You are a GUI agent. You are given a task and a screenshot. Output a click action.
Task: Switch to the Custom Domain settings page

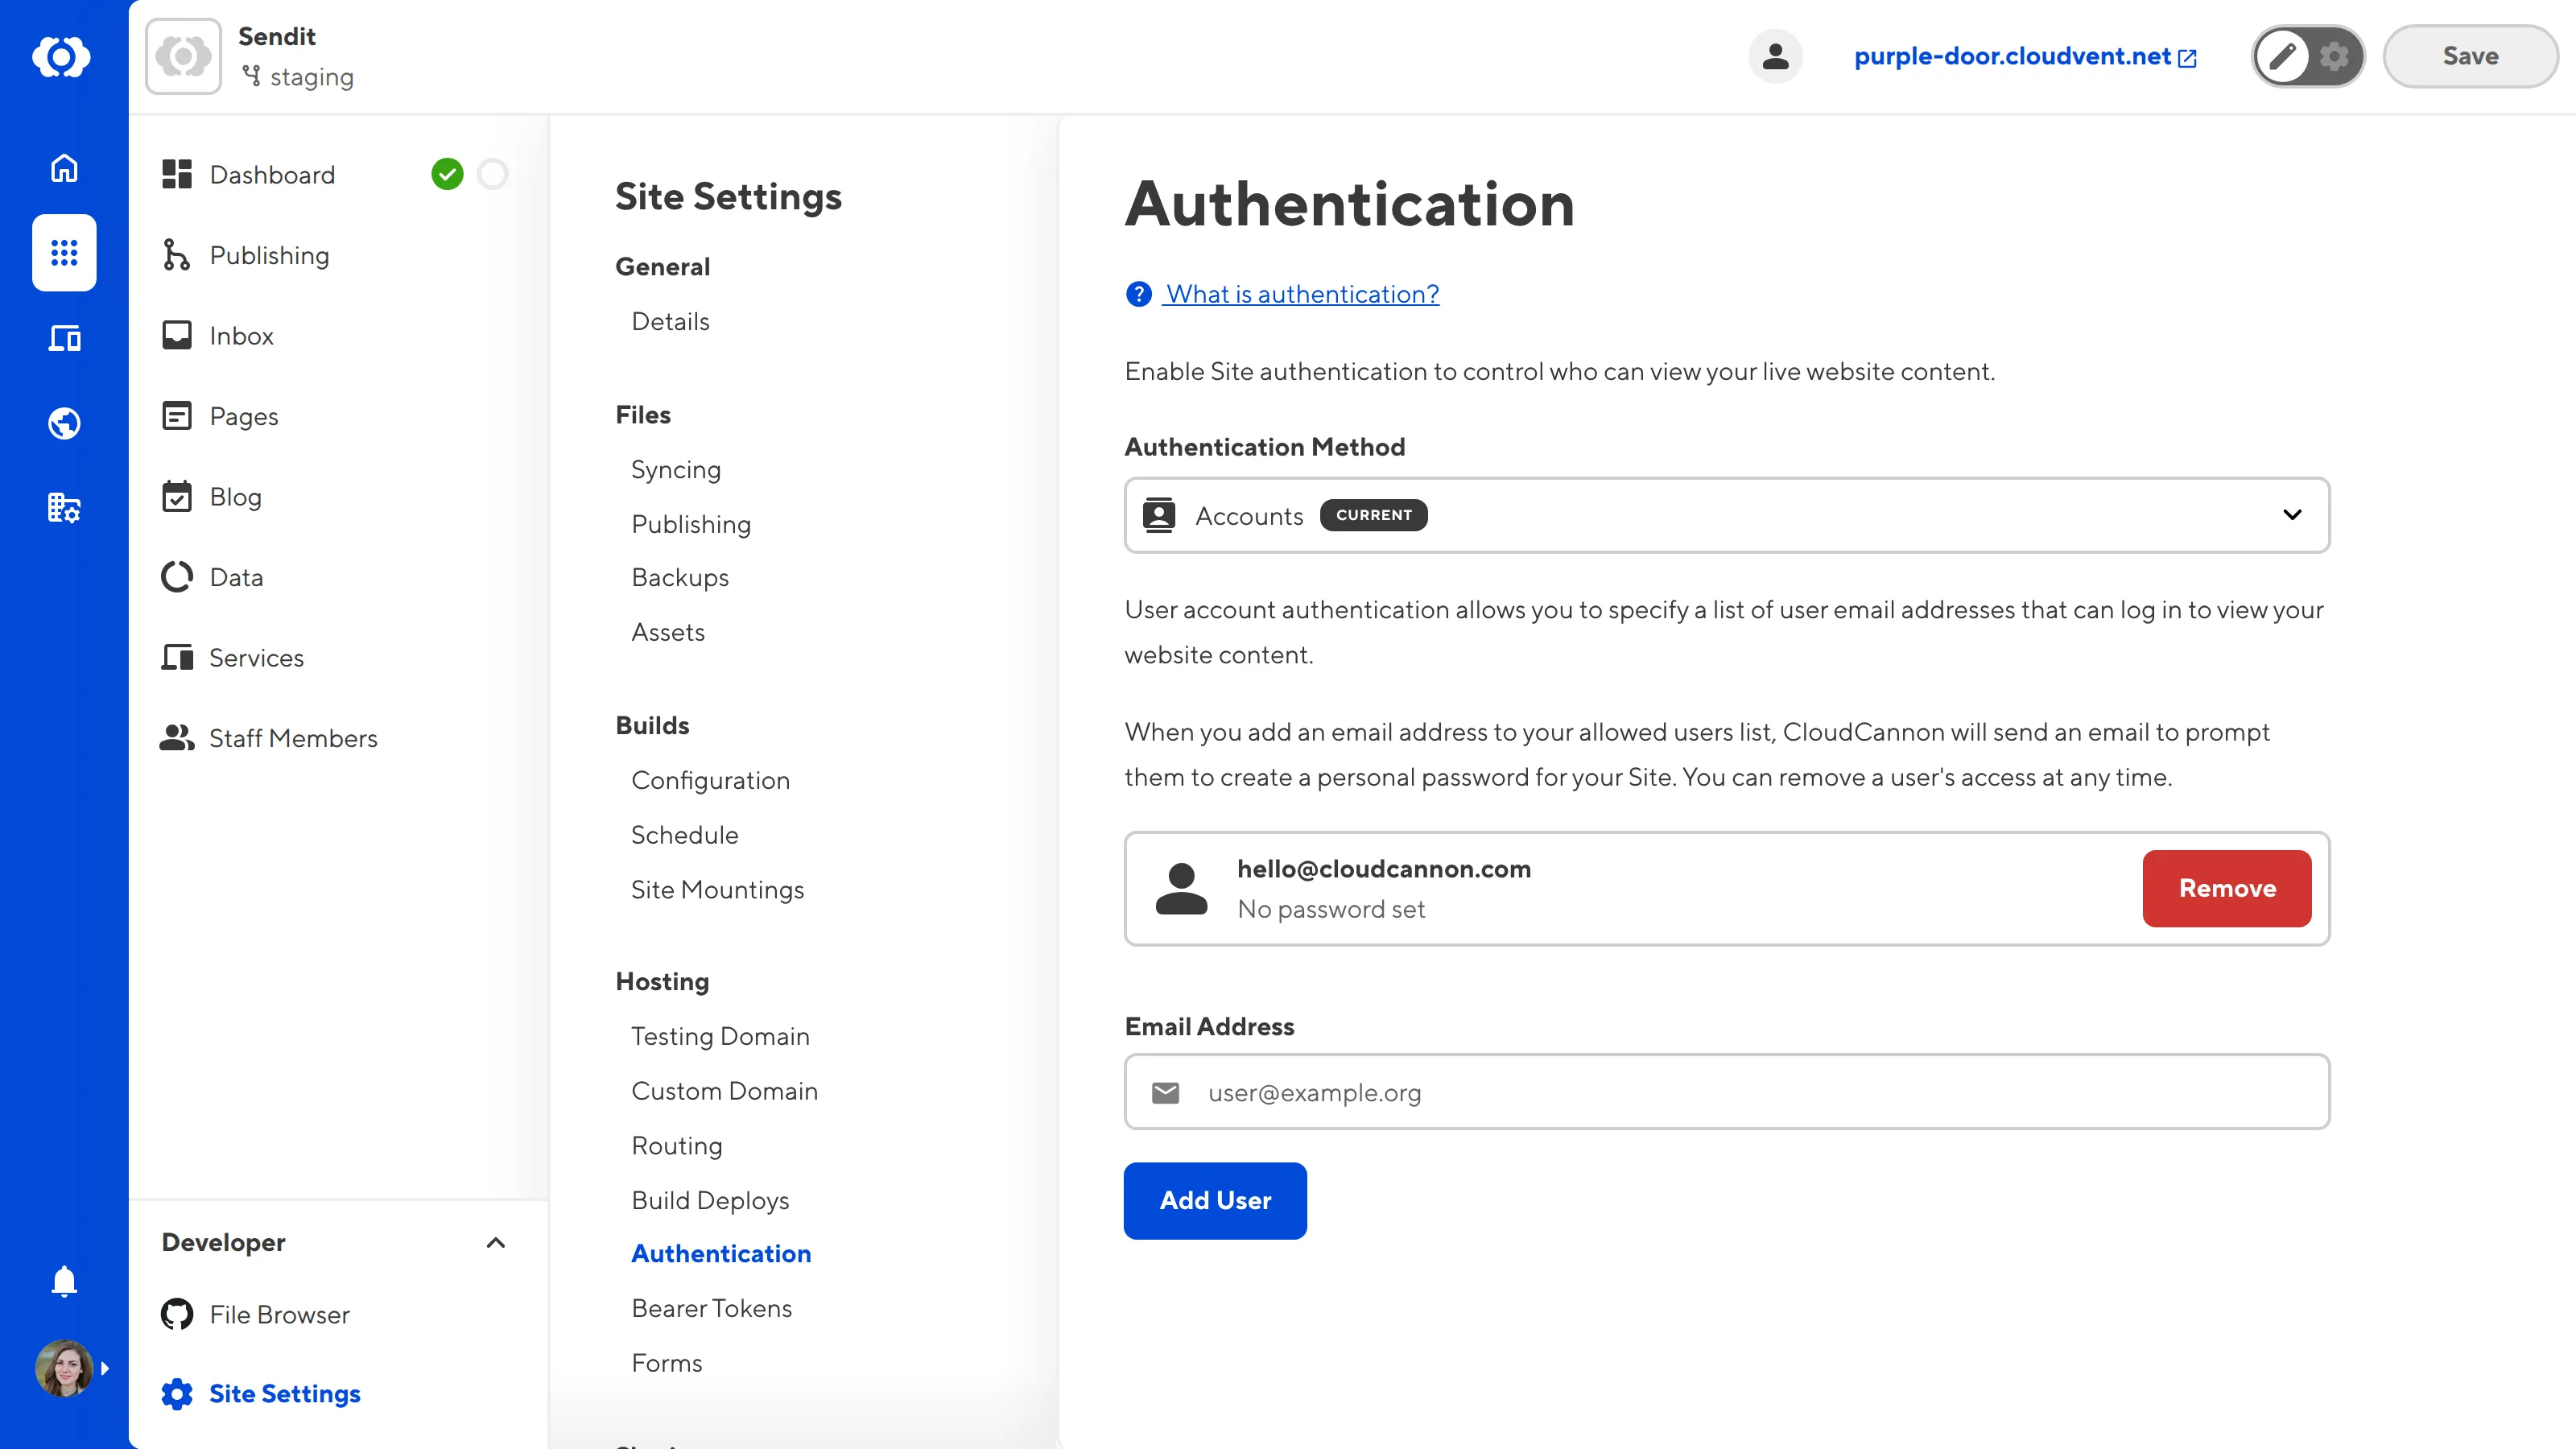724,1091
